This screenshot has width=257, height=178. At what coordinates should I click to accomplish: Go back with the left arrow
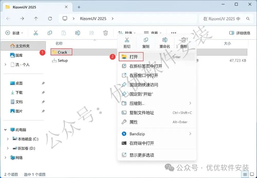(8, 18)
